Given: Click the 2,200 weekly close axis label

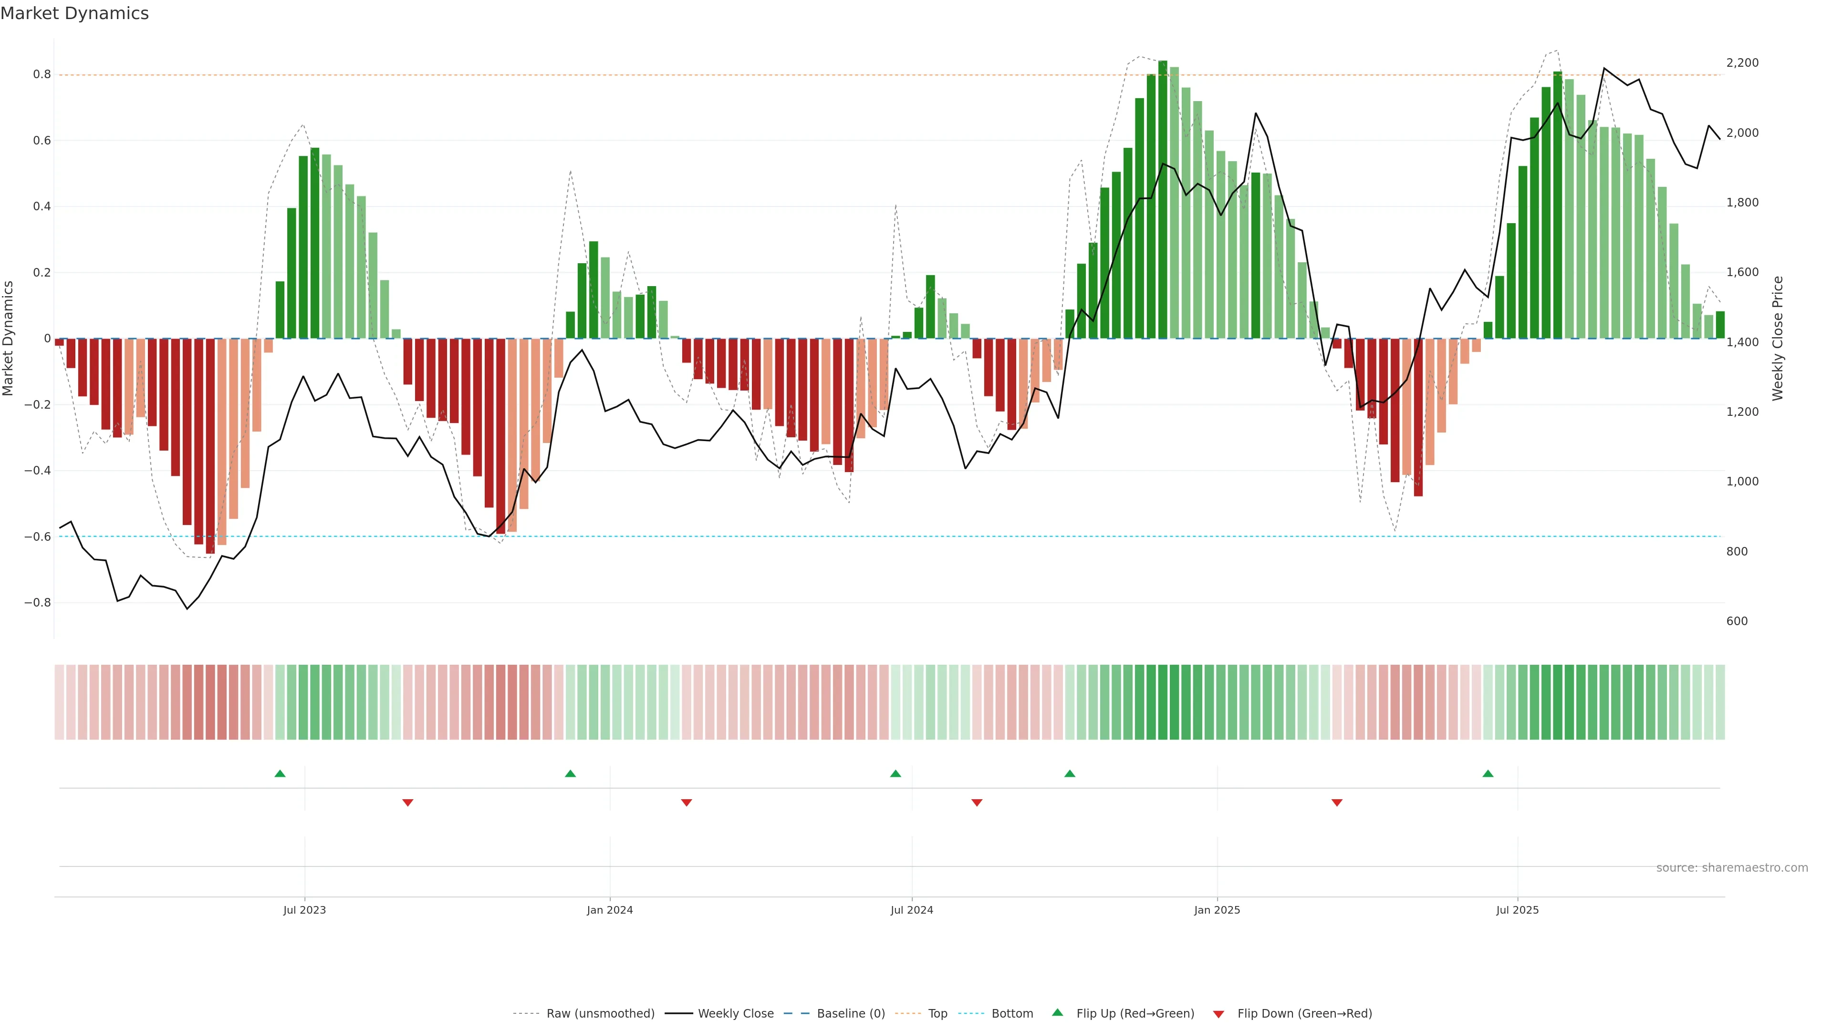Looking at the screenshot, I should coord(1742,62).
